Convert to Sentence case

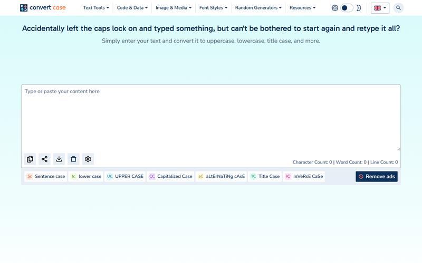point(46,176)
